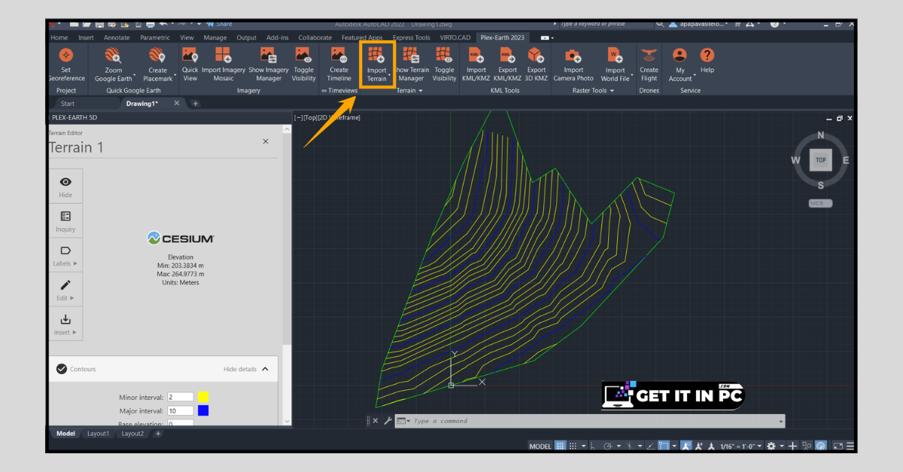Click the search magnifier icon in title bar
The height and width of the screenshot is (472, 903).
pos(660,24)
